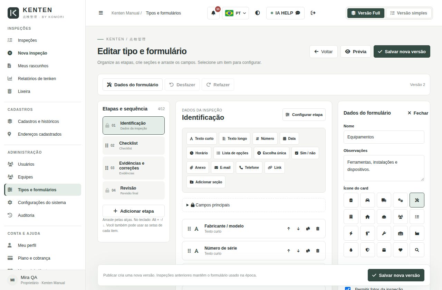Select the fire extinguisher card icon
The height and width of the screenshot is (290, 442).
[367, 233]
